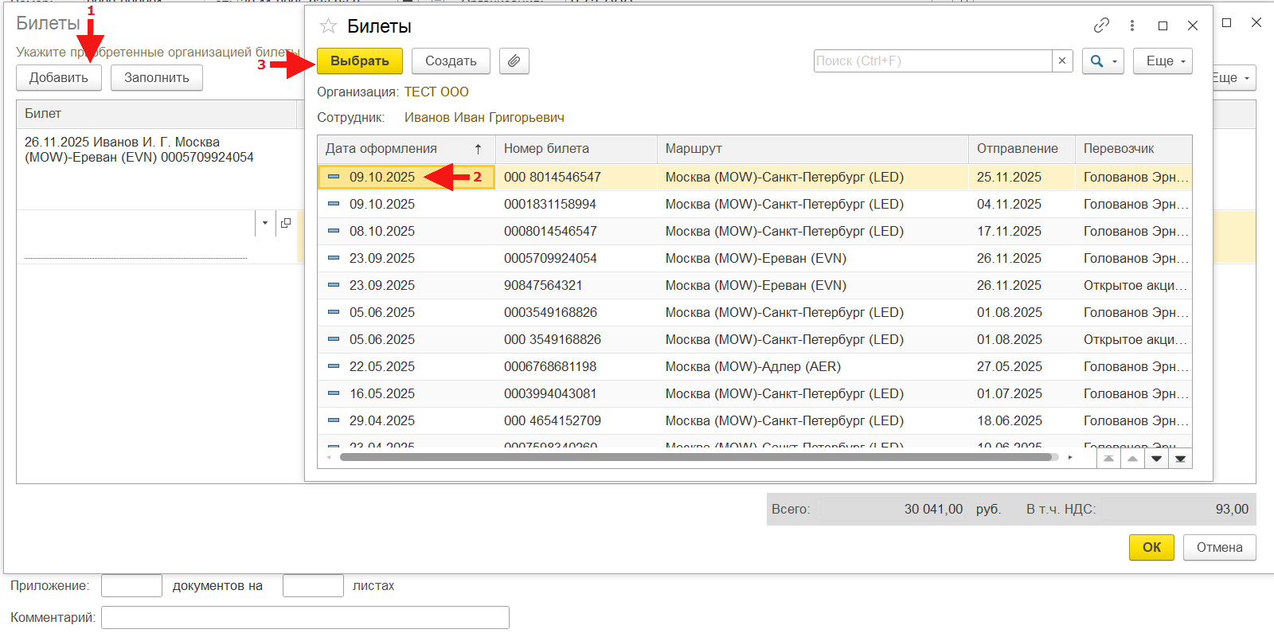Copy link to Билеты dialog

[x=1101, y=25]
